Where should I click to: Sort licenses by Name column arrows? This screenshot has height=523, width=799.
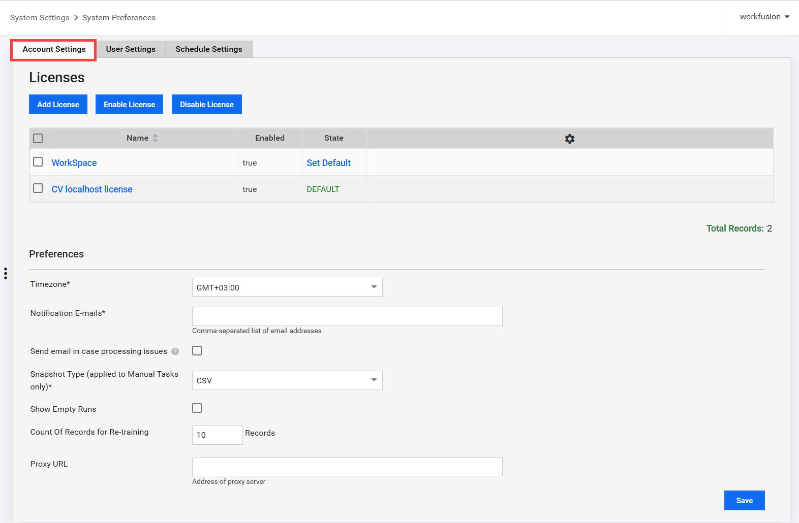point(156,138)
